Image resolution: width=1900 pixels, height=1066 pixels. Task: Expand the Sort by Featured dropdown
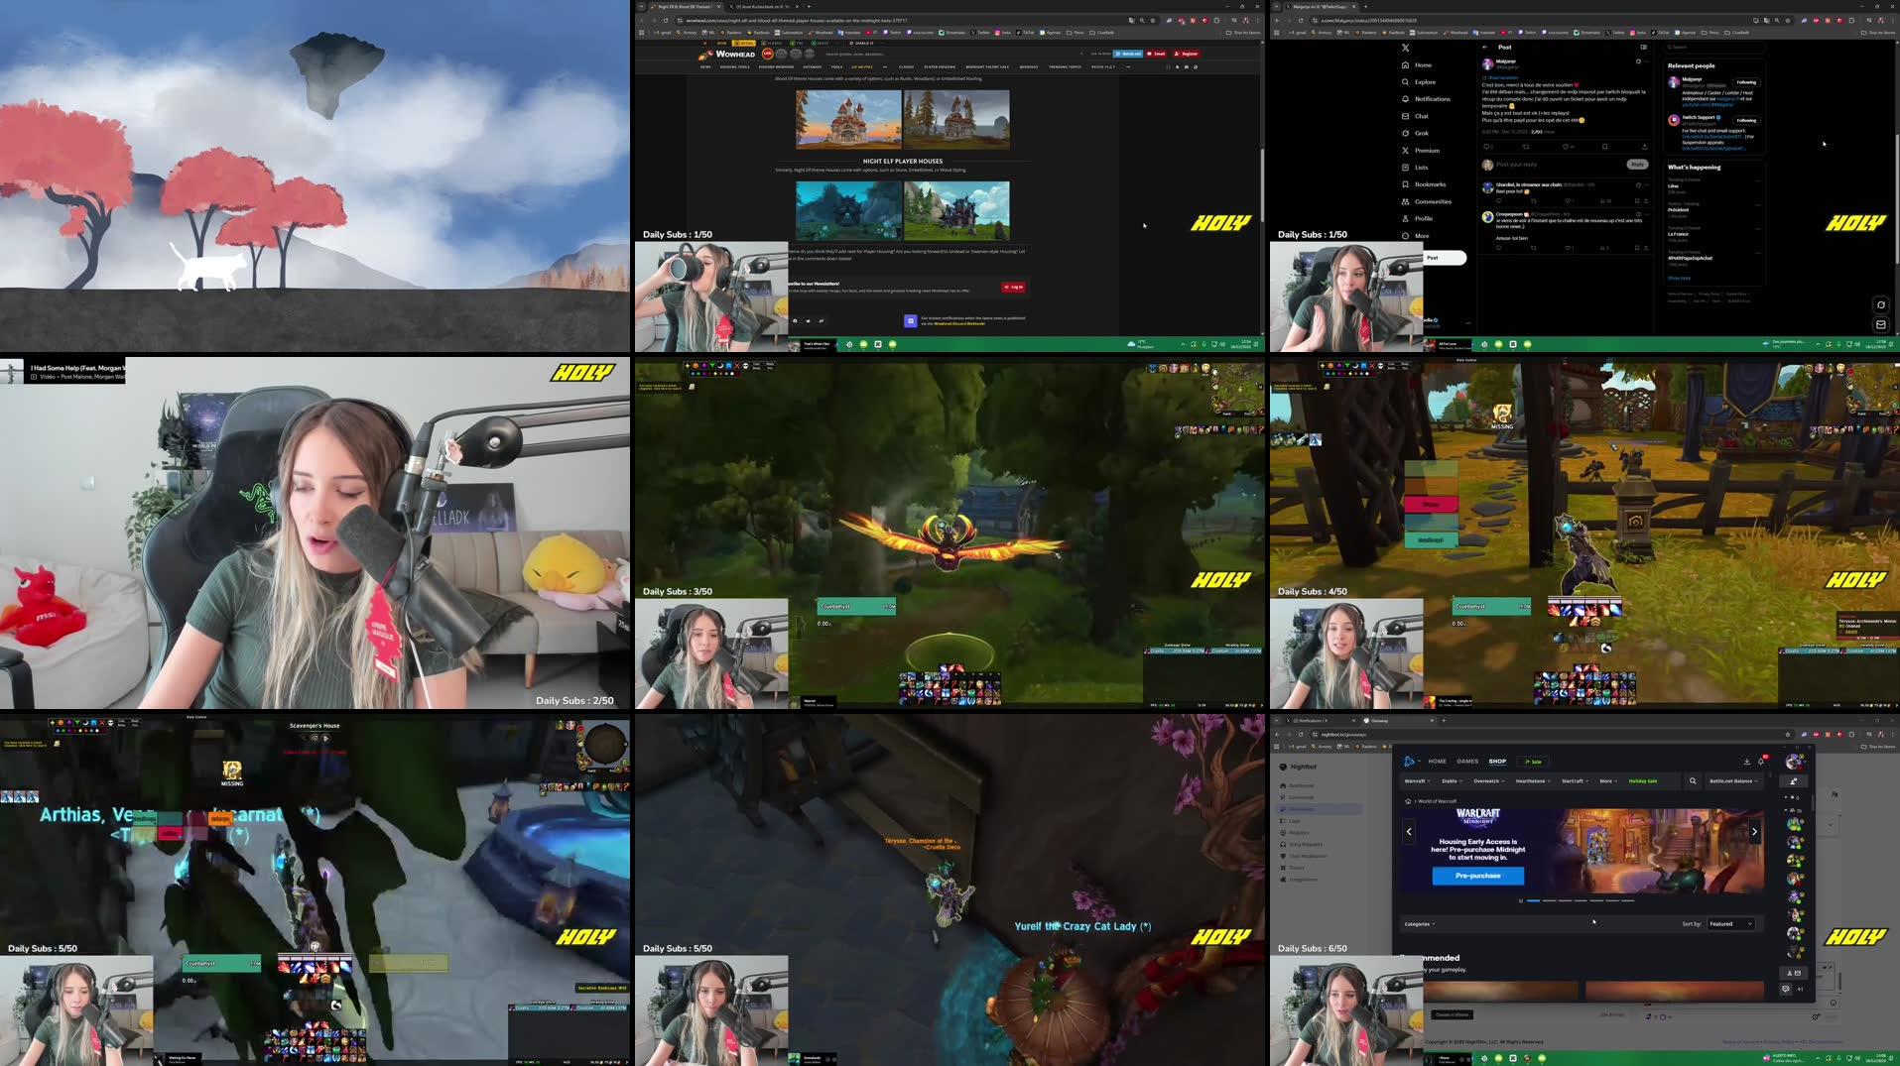point(1731,924)
